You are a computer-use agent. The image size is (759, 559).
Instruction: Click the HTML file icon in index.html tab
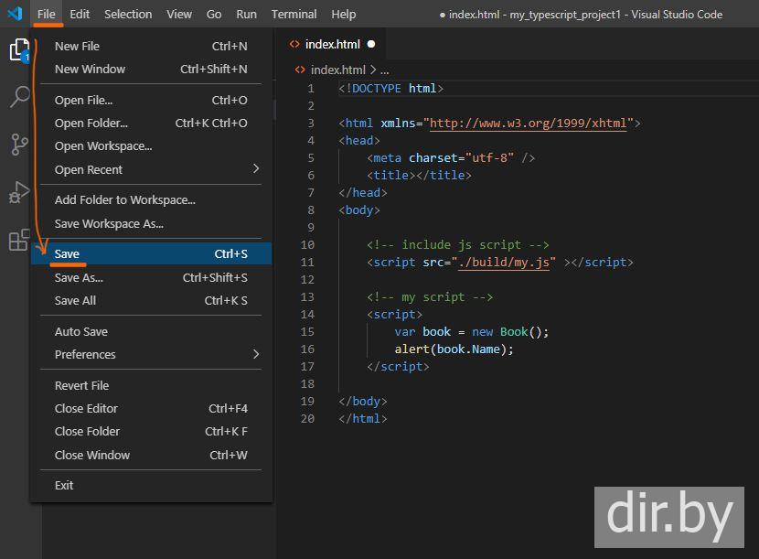294,44
